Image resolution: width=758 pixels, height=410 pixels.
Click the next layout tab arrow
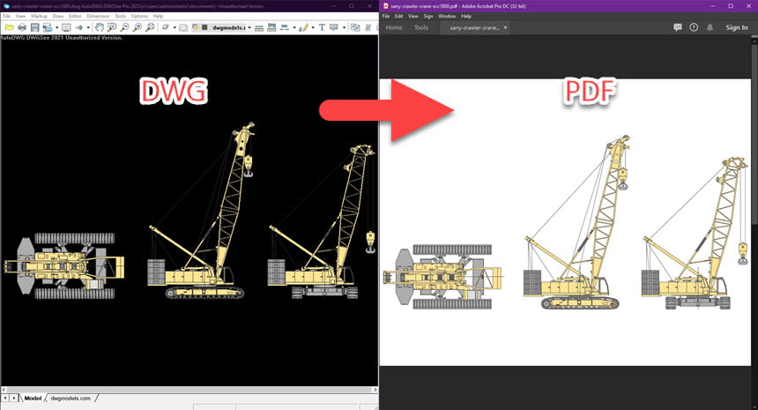(13, 398)
